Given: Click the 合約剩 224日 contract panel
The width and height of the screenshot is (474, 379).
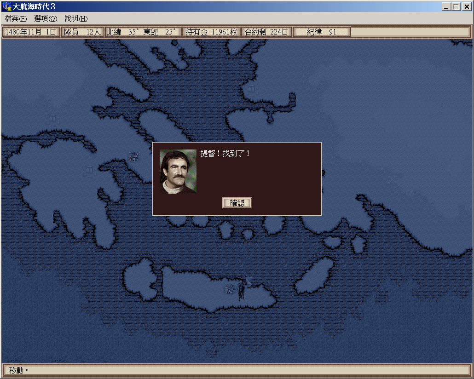Looking at the screenshot, I should pyautogui.click(x=266, y=32).
